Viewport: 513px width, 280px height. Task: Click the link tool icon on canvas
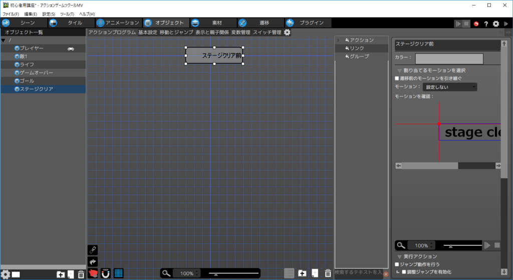[x=93, y=250]
